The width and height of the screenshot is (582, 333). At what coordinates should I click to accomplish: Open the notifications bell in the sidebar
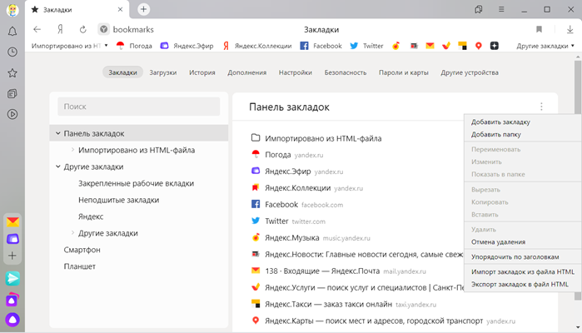click(x=12, y=31)
